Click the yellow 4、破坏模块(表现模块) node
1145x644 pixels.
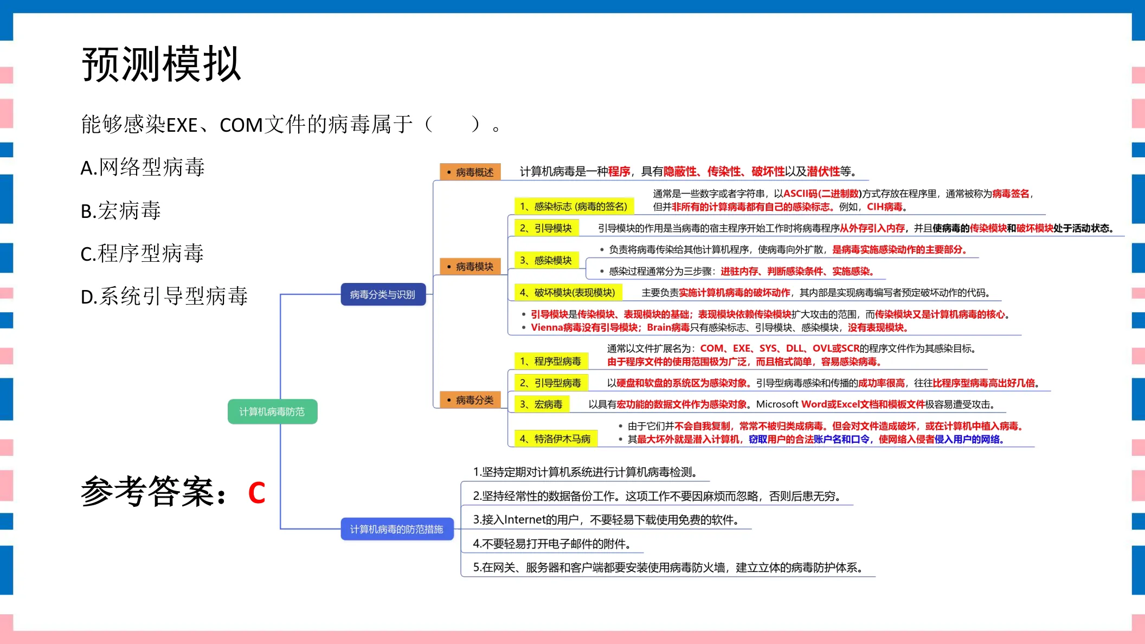(568, 293)
